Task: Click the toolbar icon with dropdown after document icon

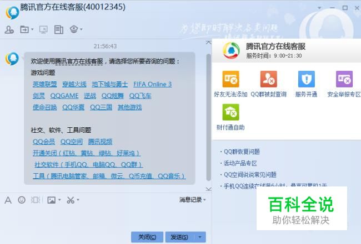Action: [x=74, y=29]
